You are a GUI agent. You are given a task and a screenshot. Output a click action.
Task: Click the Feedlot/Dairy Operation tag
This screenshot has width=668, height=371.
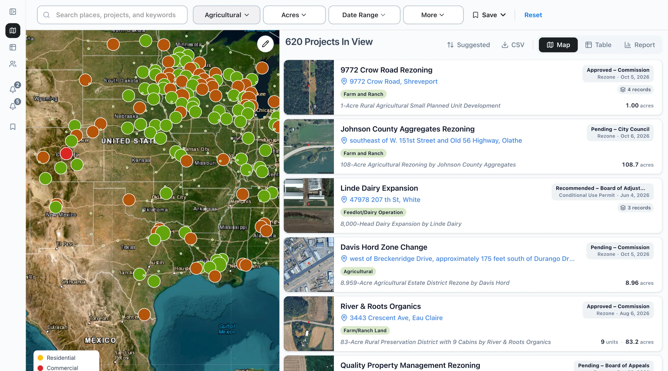click(x=373, y=212)
